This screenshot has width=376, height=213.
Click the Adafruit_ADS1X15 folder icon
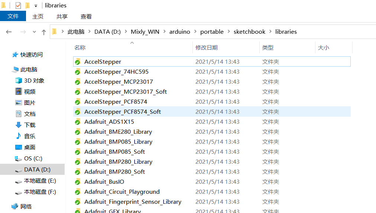(77, 122)
